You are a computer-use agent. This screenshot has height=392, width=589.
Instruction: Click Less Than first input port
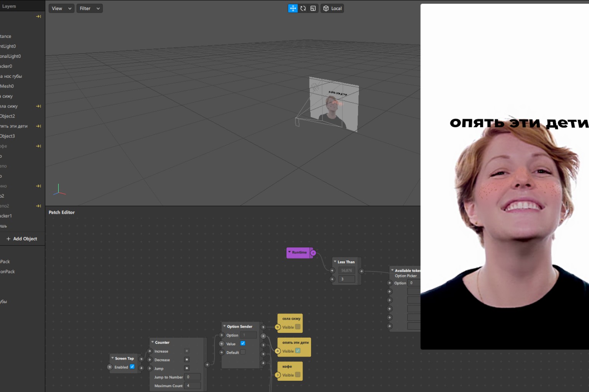pos(332,271)
